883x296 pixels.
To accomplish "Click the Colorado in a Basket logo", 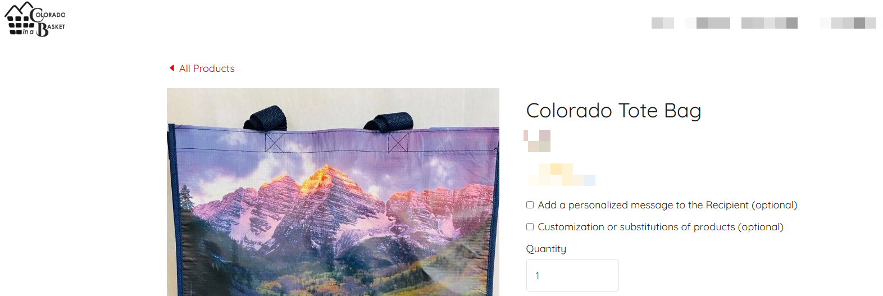I will [35, 19].
